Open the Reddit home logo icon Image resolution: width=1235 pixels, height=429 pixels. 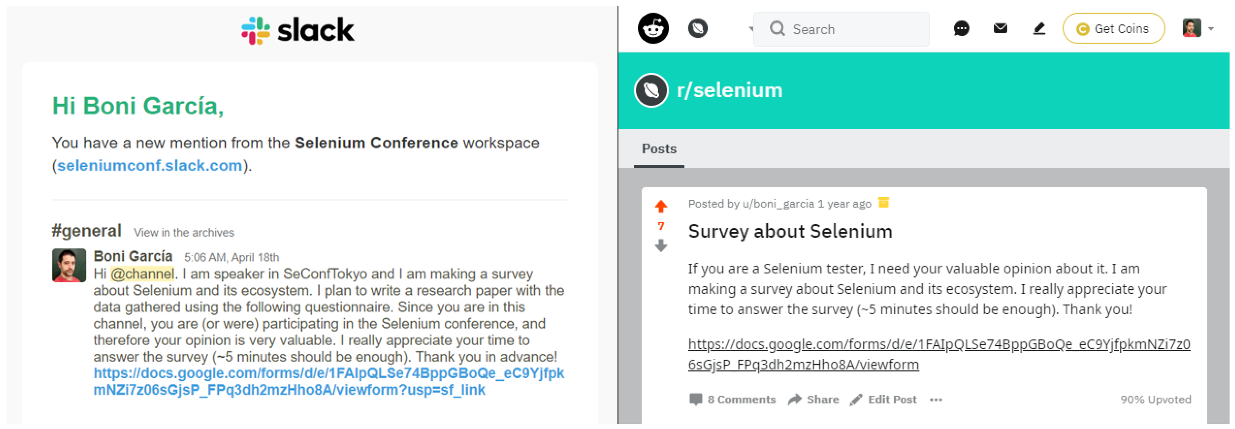coord(653,28)
